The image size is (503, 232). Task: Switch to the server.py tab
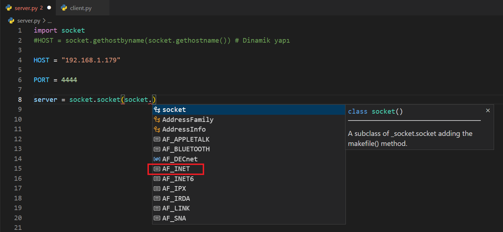(x=26, y=8)
